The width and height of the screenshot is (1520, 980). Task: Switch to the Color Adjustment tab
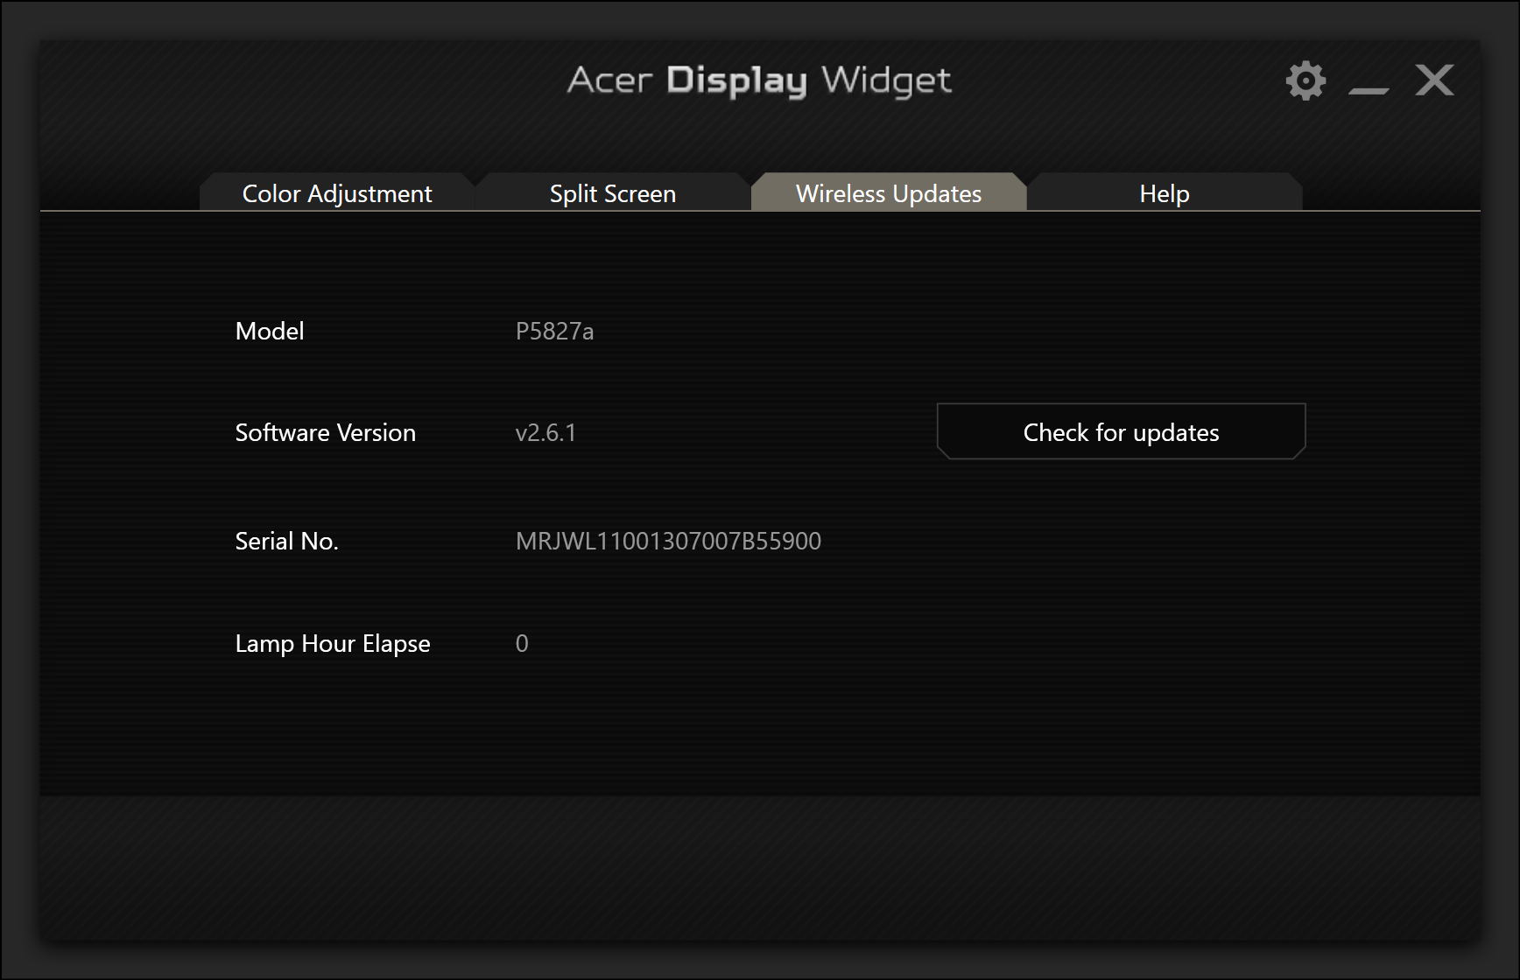[336, 192]
